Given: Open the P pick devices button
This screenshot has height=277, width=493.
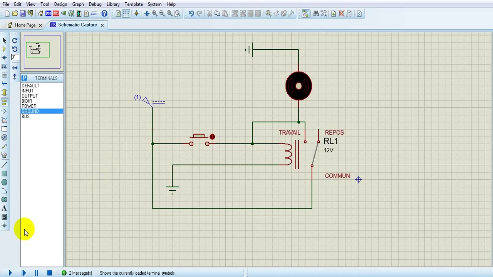Looking at the screenshot, I should pyautogui.click(x=24, y=78).
